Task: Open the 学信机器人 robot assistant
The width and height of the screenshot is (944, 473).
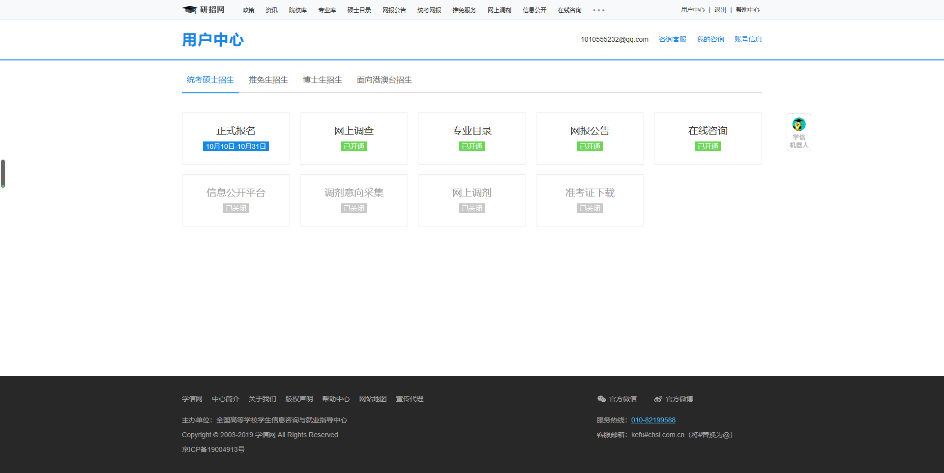Action: 798,132
